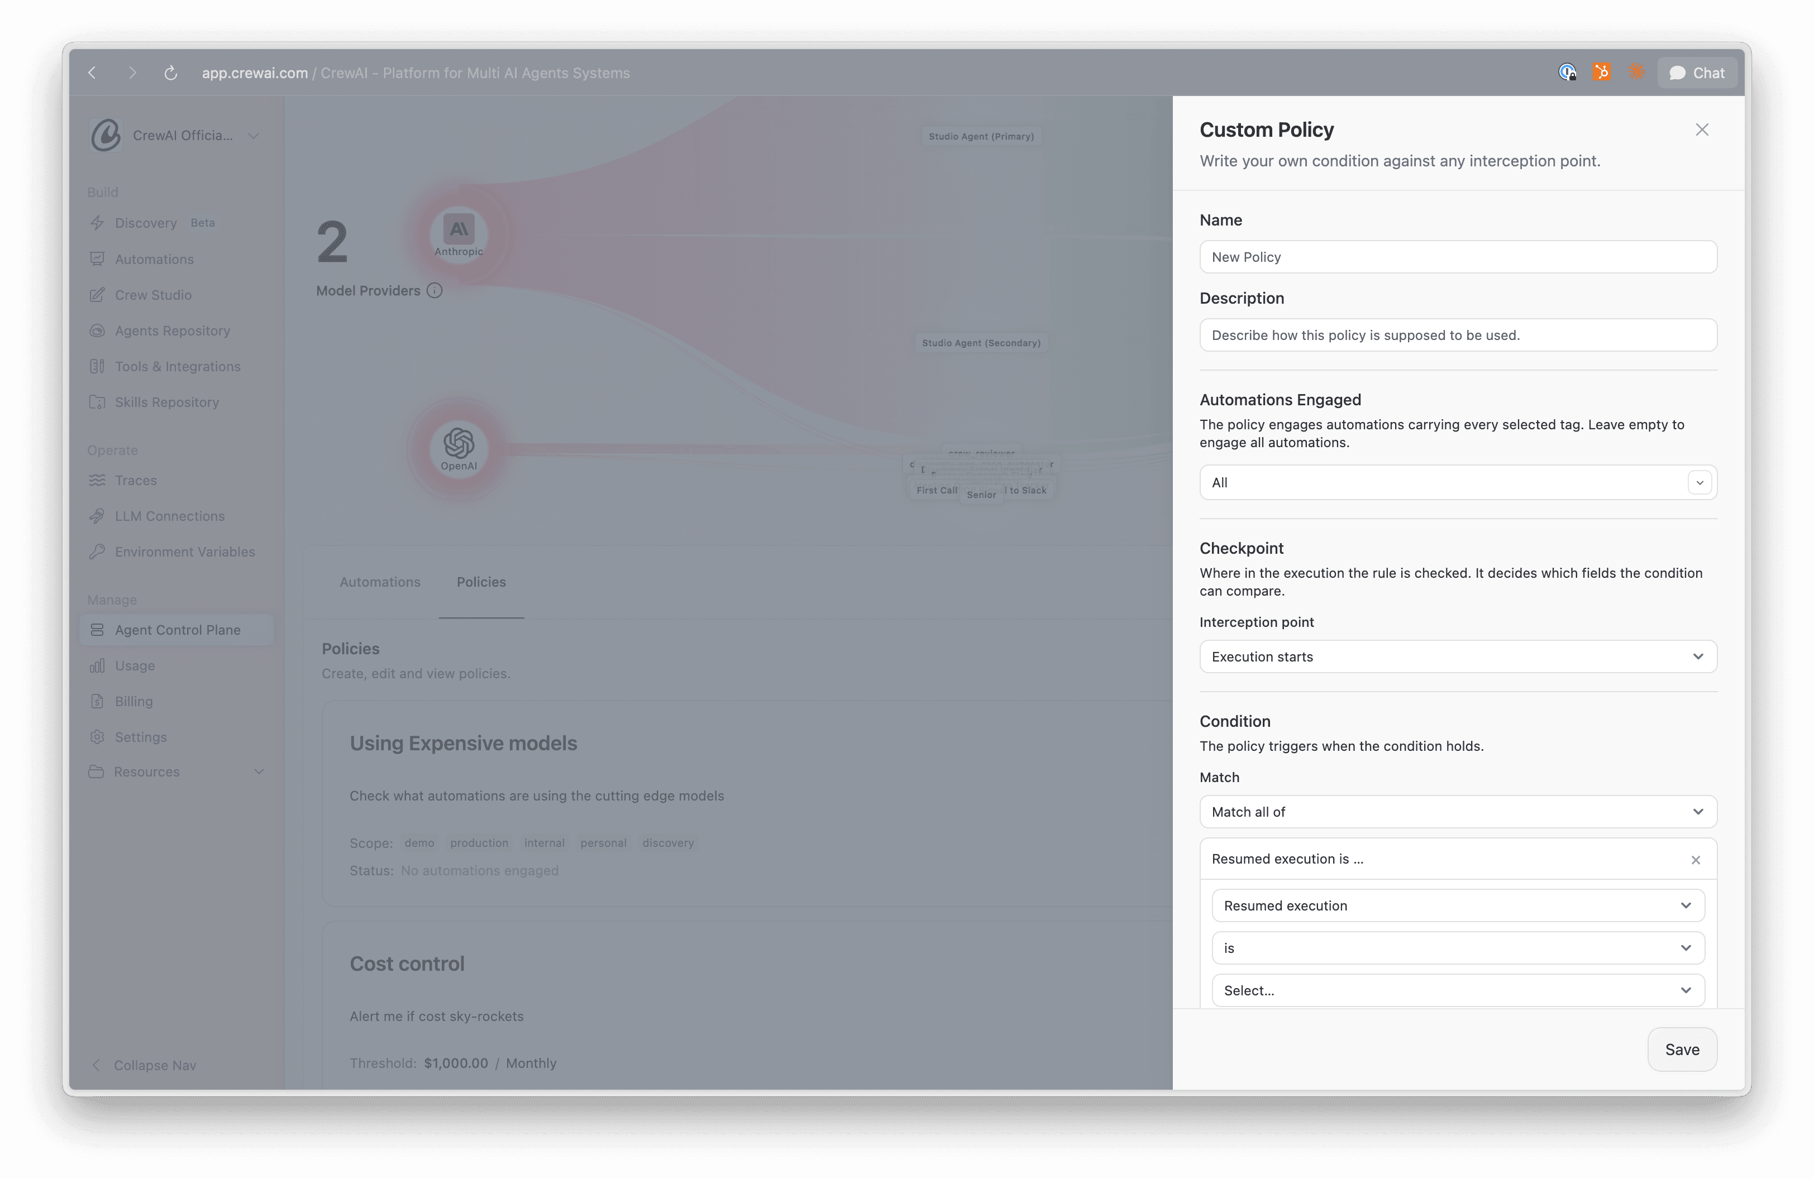Click the orange starburst extension icon

coord(1636,73)
